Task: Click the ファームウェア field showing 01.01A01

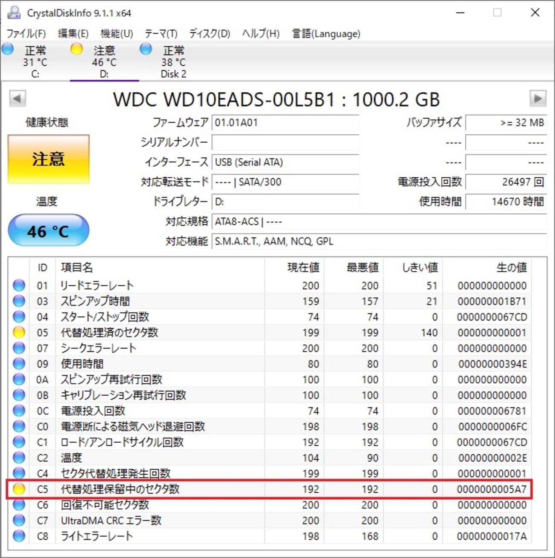Action: [285, 123]
